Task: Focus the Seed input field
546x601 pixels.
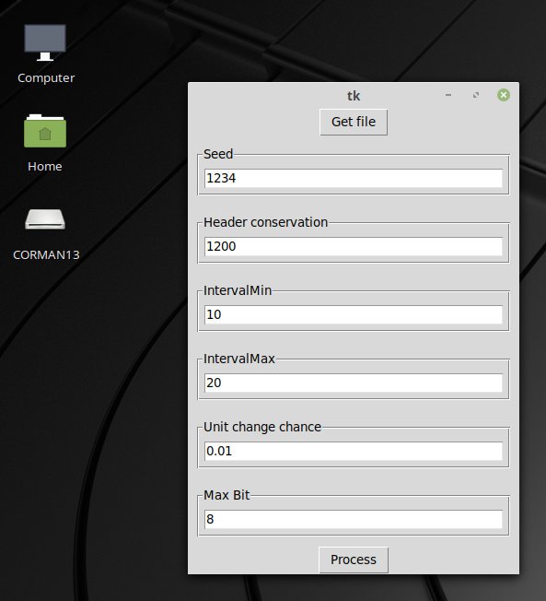Action: [354, 178]
